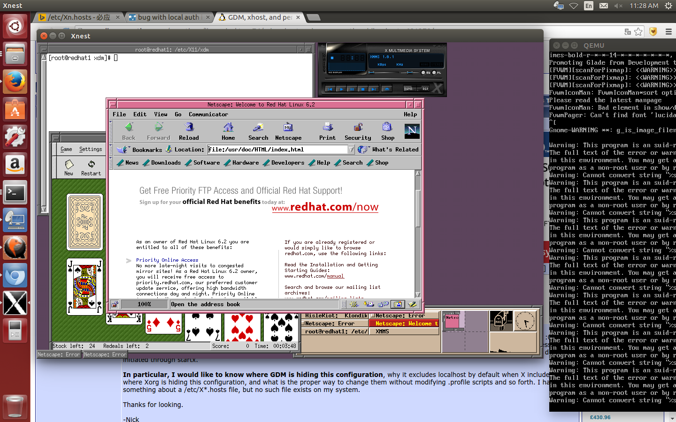
Task: Click the Location URL input field
Action: (277, 150)
